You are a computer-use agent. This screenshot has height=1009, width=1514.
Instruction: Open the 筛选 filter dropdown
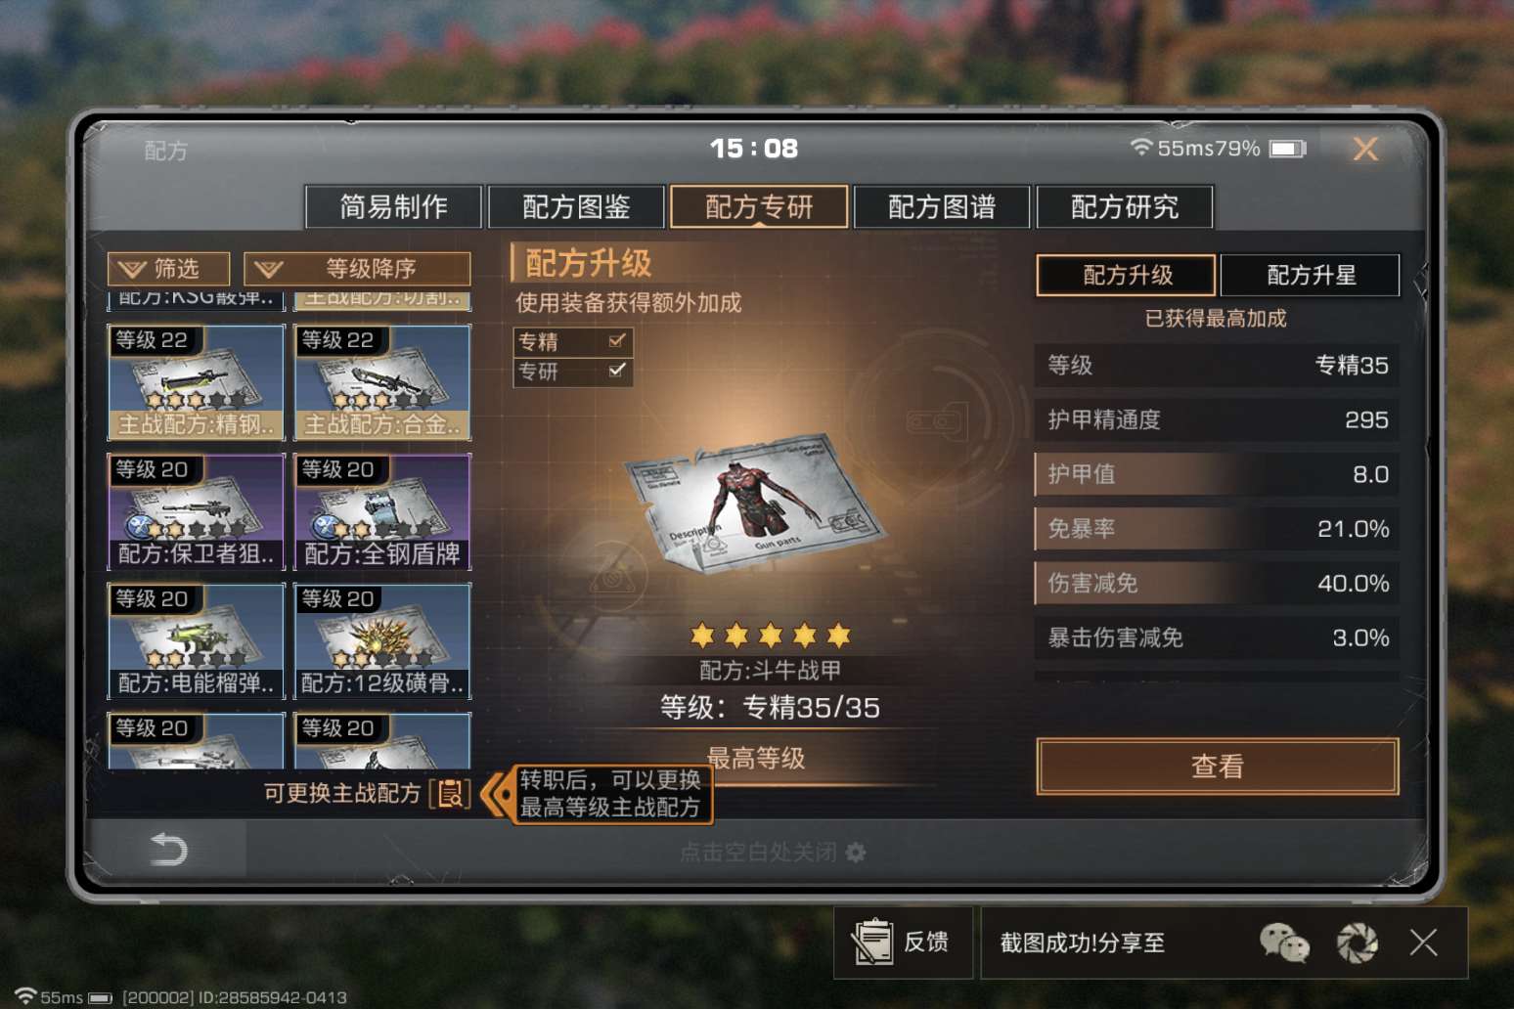tap(168, 269)
